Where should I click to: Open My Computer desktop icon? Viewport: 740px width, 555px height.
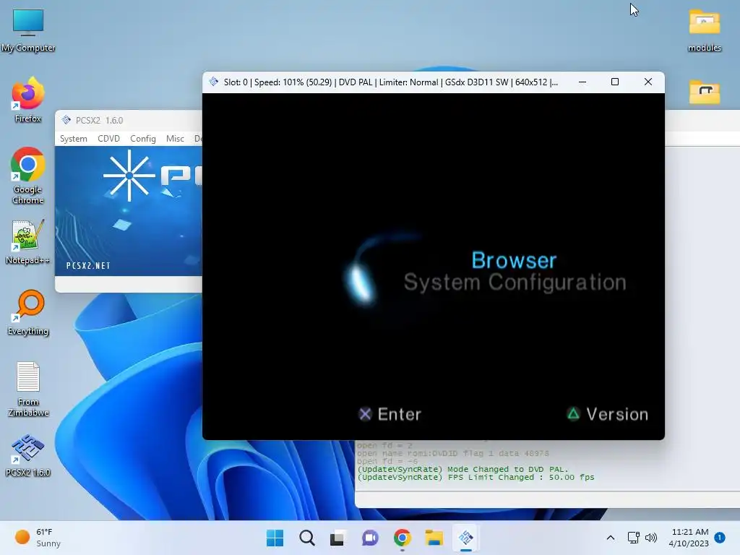[28, 30]
